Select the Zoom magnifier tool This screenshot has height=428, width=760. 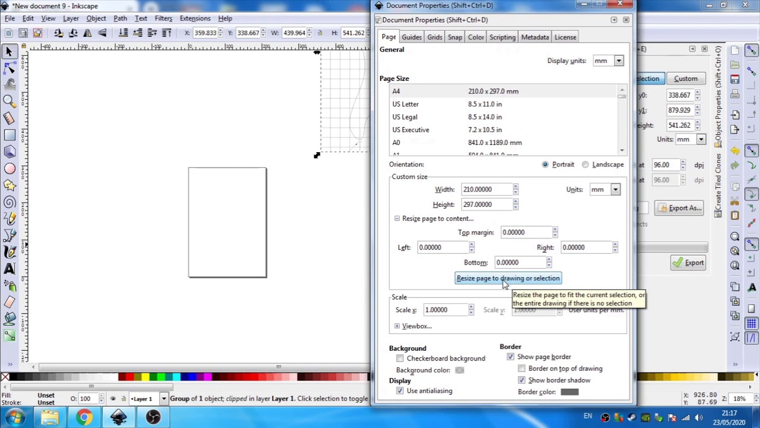coord(9,102)
